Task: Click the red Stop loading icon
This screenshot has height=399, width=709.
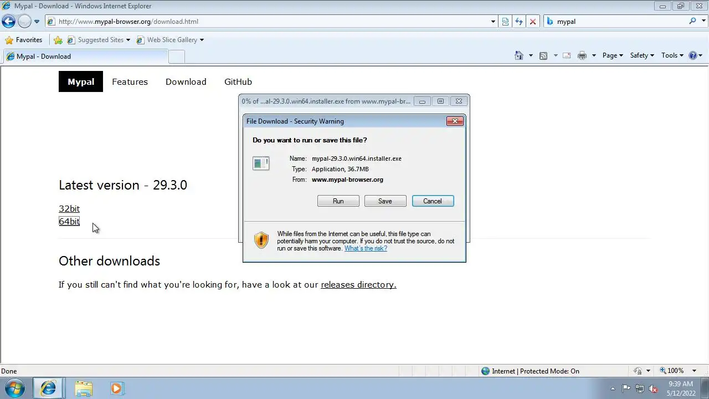Action: click(533, 22)
